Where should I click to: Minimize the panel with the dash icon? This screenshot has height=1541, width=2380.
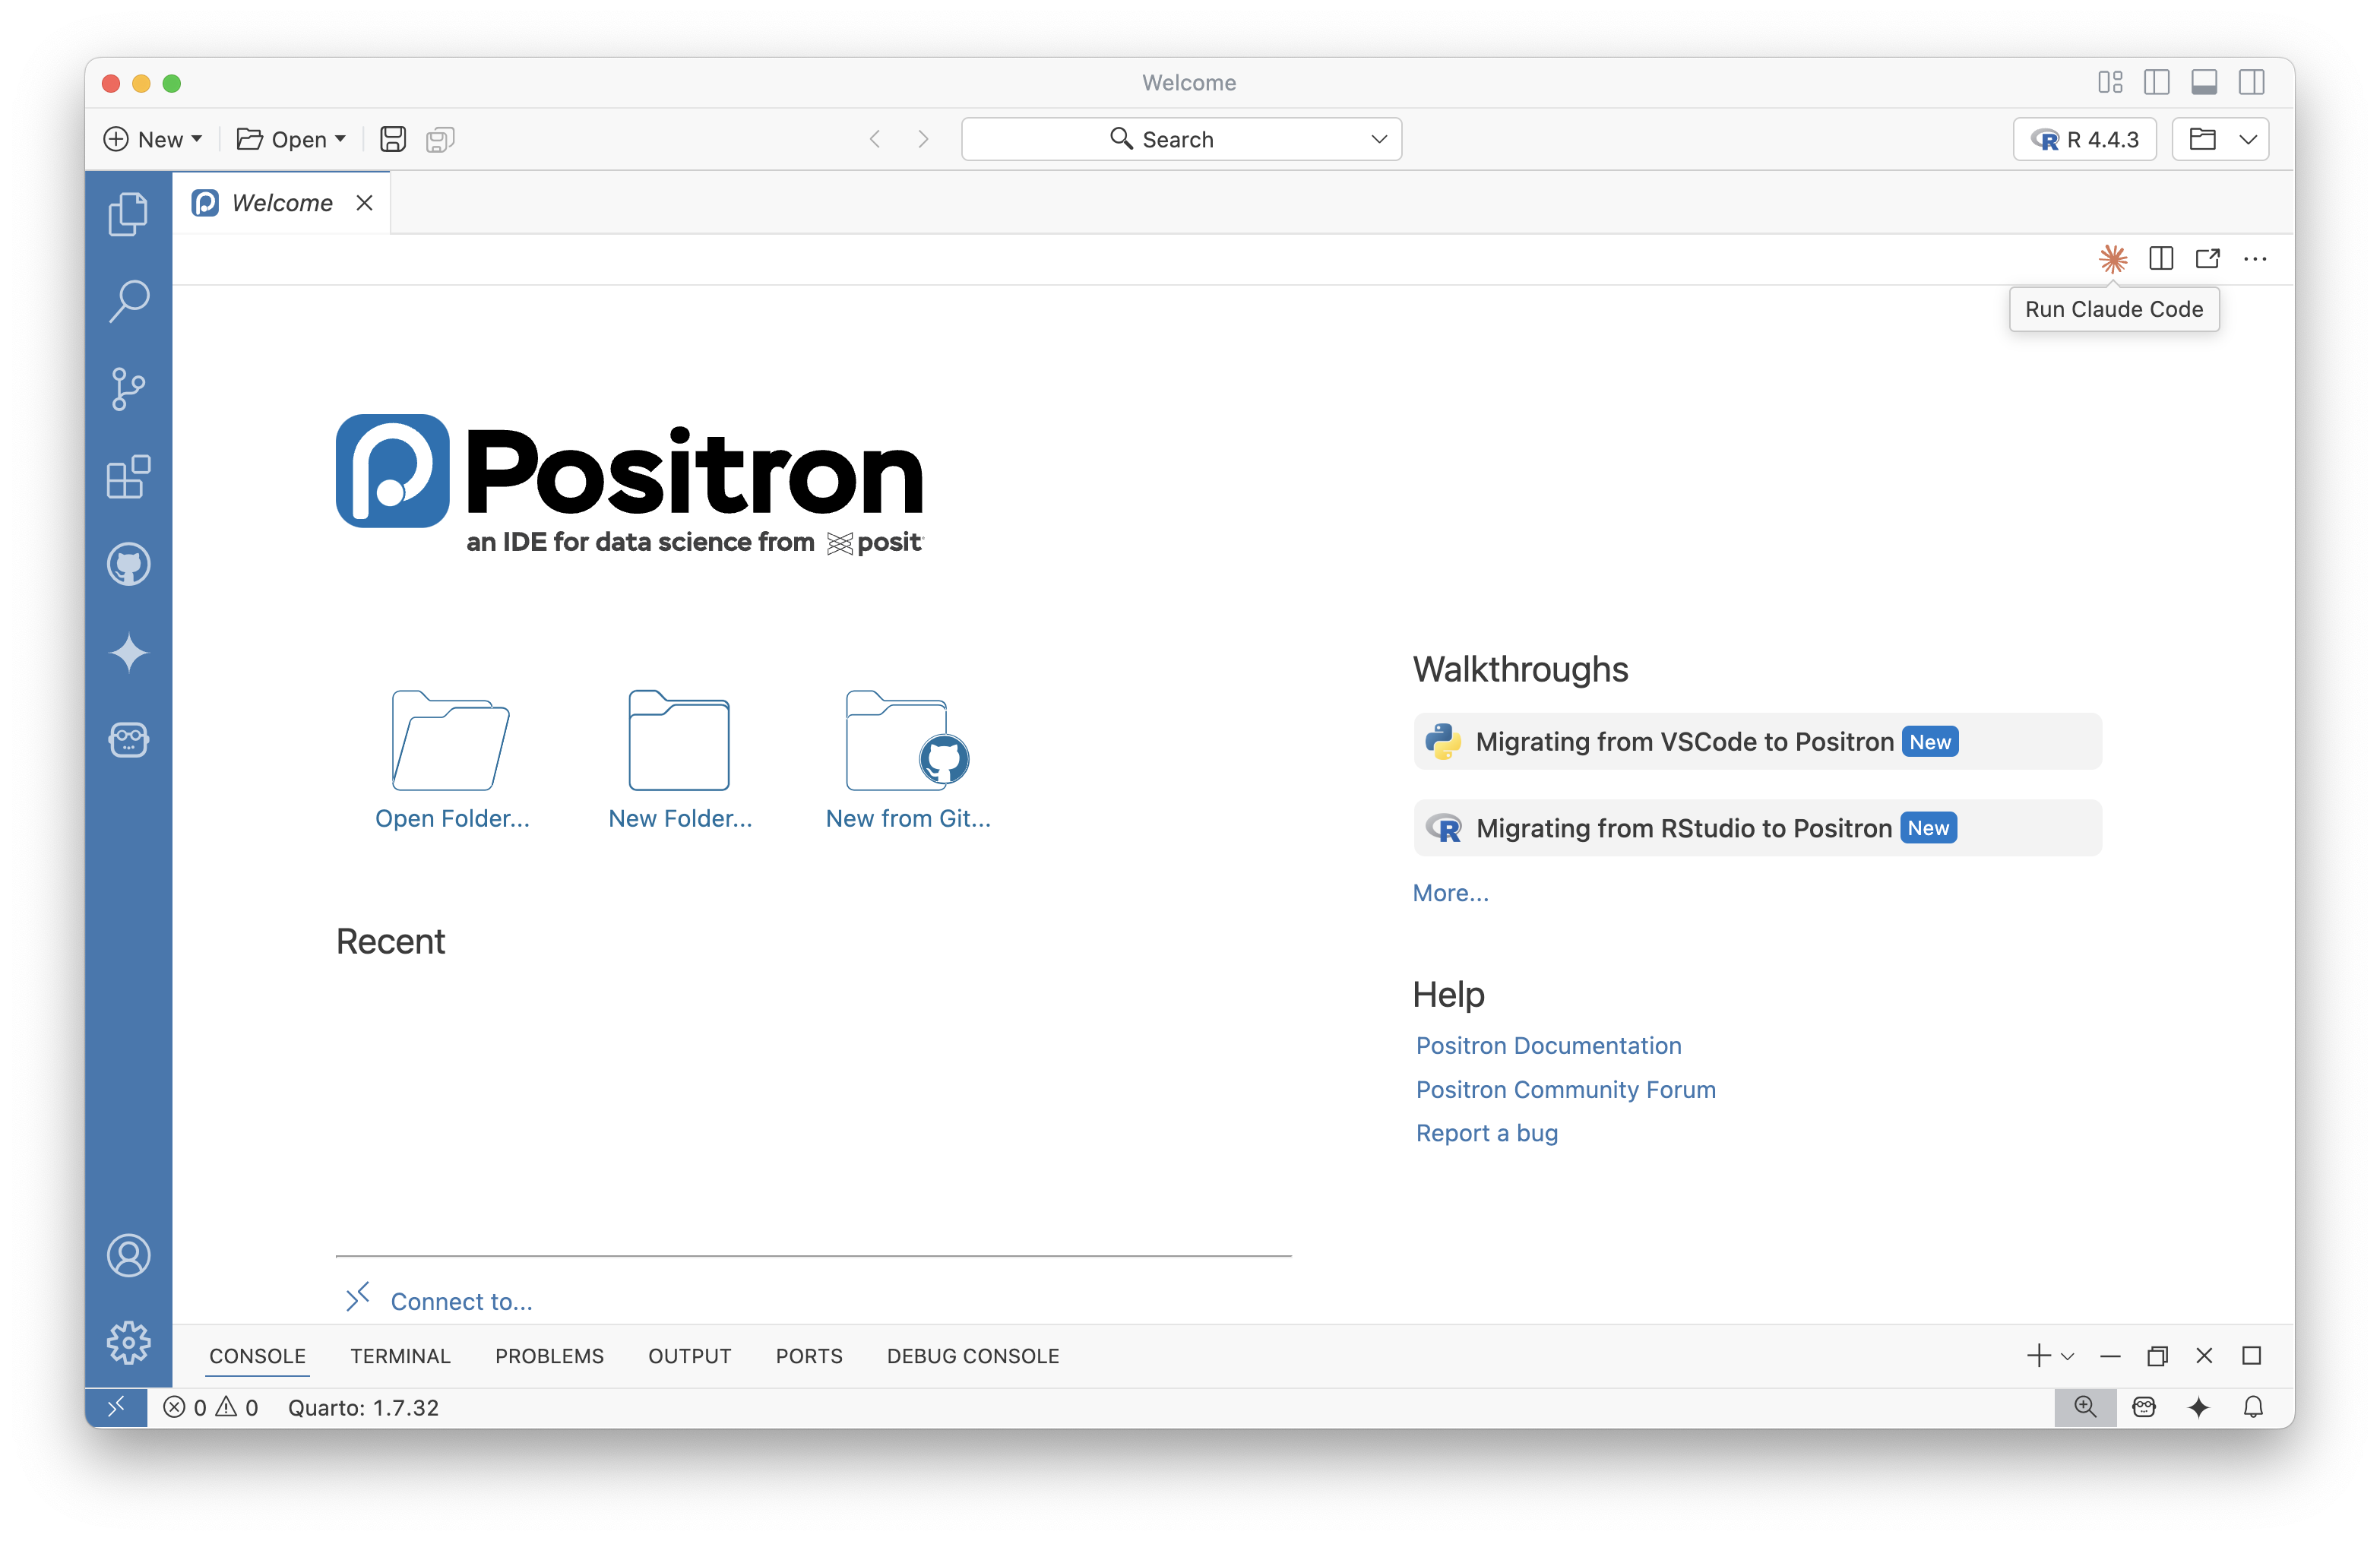click(2110, 1356)
